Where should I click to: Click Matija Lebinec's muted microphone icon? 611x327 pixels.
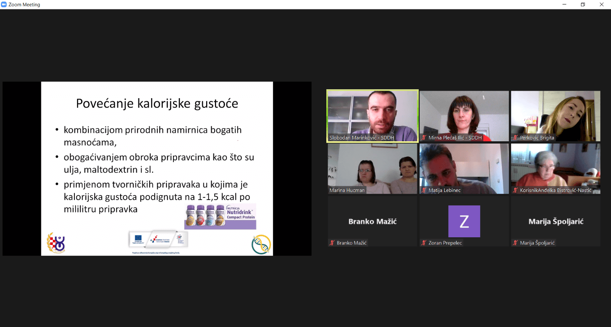[x=424, y=190]
